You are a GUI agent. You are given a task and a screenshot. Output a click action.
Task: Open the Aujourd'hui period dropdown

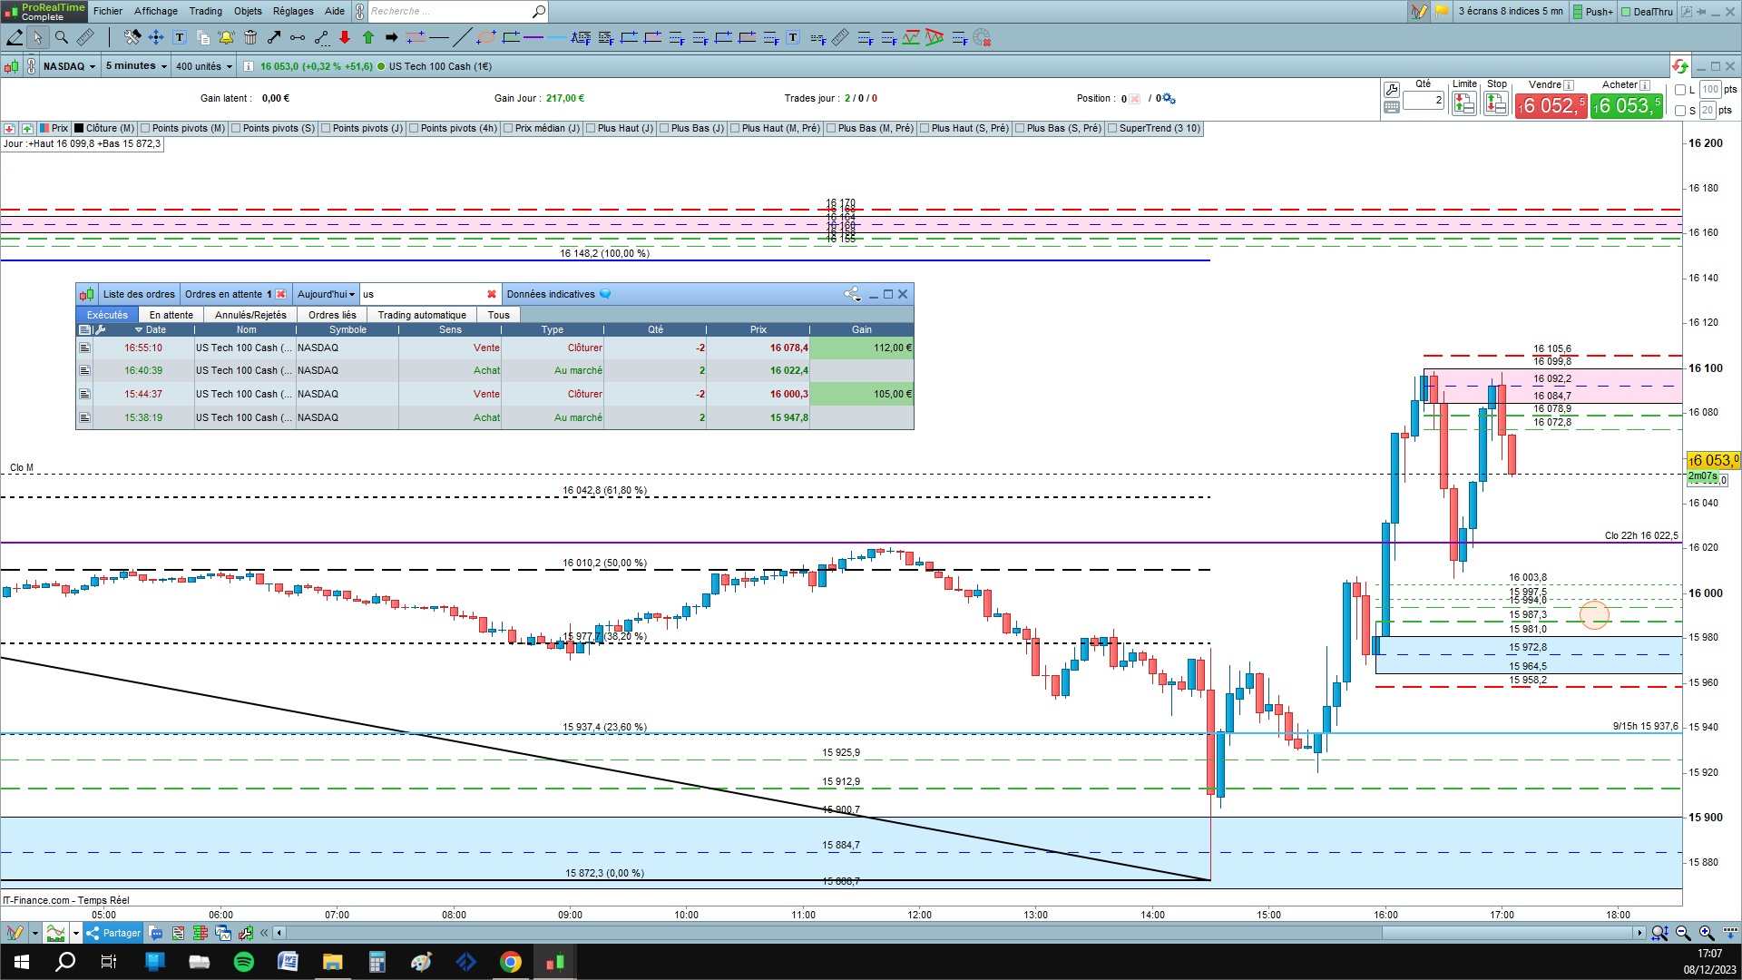(326, 294)
